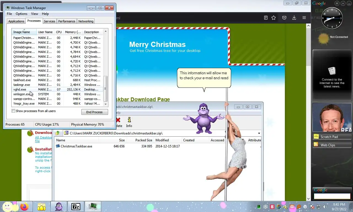
Task: Open the volume speaker tray icon
Action: (x=325, y=206)
